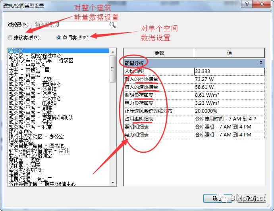The height and width of the screenshot is (211, 274).
Task: Select the 空间类型 radio button
Action: point(59,38)
